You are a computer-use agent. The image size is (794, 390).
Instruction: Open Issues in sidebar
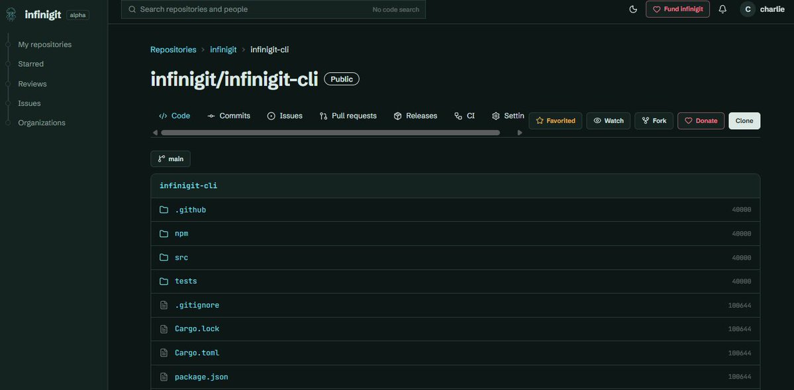tap(29, 103)
